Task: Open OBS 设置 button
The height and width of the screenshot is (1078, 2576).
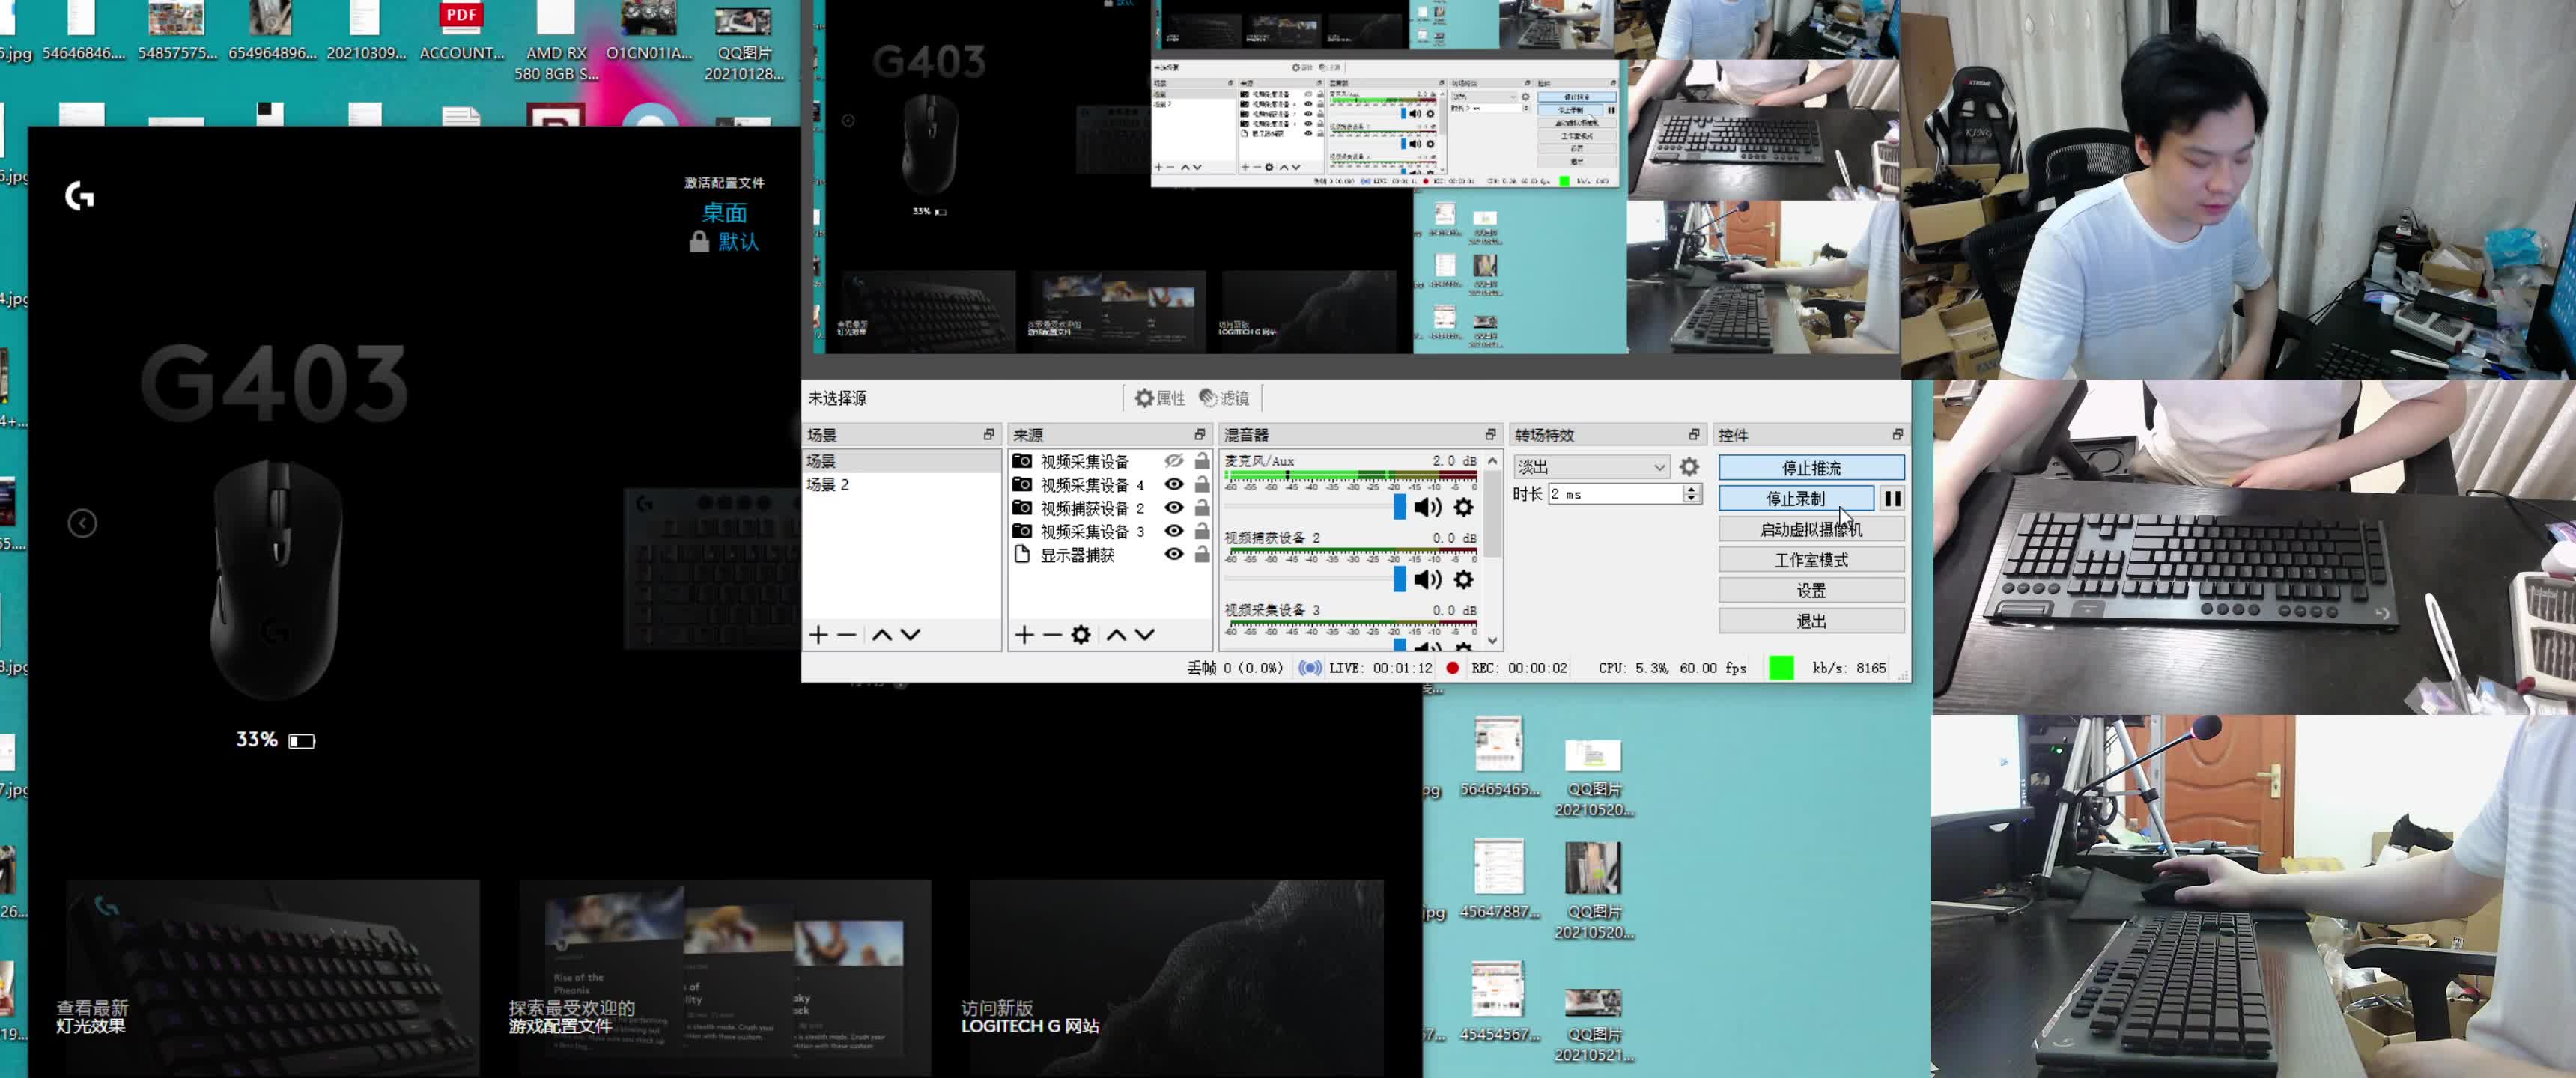Action: [x=1810, y=590]
